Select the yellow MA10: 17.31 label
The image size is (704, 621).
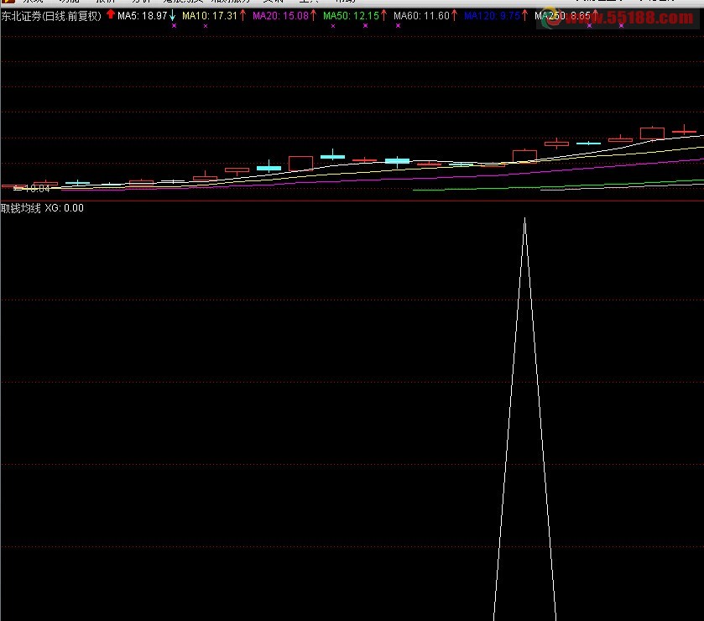pos(210,16)
